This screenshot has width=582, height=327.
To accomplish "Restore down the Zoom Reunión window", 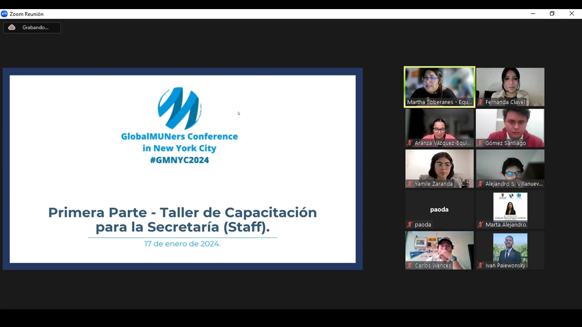I will pos(552,14).
